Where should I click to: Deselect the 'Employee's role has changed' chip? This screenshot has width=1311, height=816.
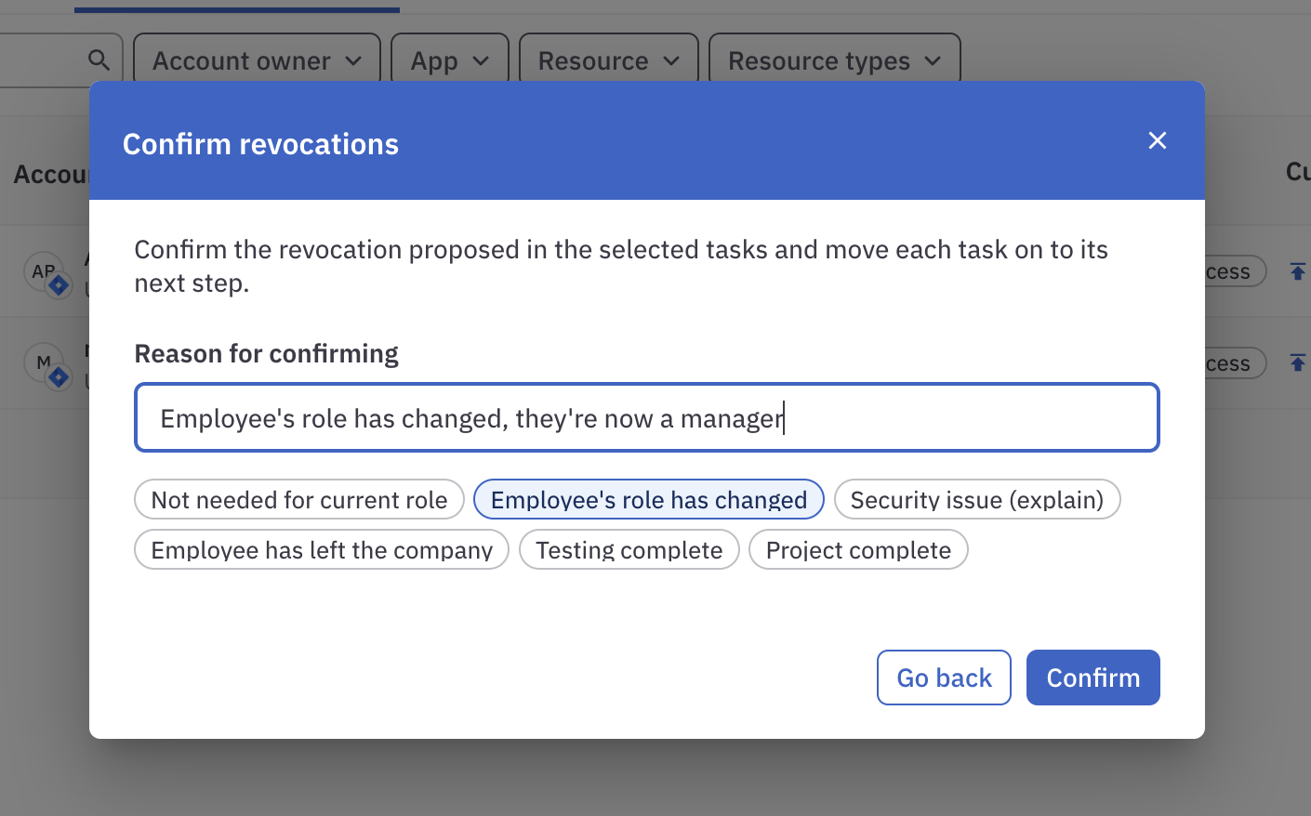[x=648, y=499]
